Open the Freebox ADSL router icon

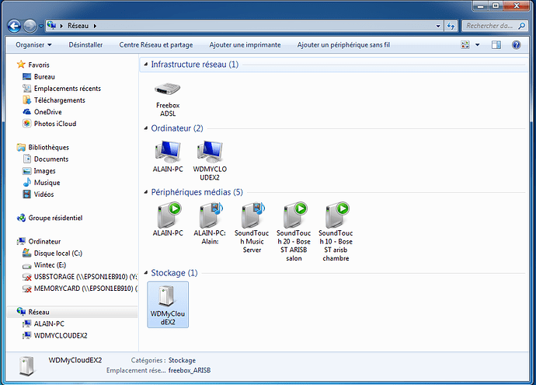(x=168, y=100)
